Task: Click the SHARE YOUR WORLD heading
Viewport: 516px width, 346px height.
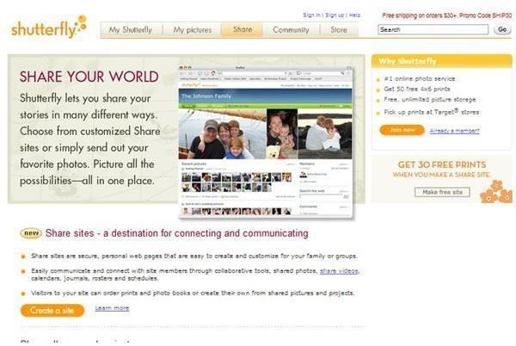Action: tap(89, 77)
